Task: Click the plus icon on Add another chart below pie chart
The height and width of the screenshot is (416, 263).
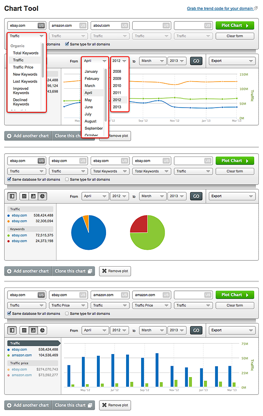Action: tap(9, 271)
